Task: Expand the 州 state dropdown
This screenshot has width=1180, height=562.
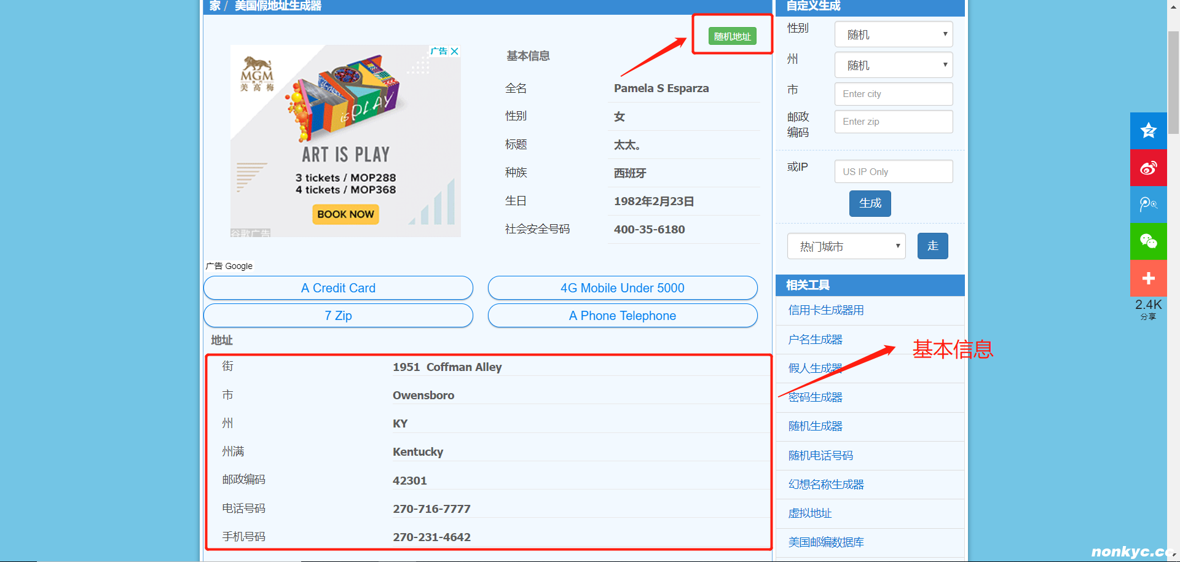Action: tap(893, 65)
